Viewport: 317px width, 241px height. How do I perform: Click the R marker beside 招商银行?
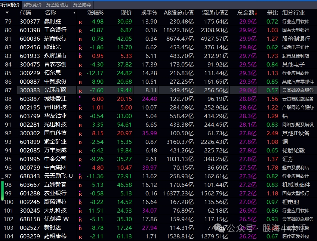point(80,40)
